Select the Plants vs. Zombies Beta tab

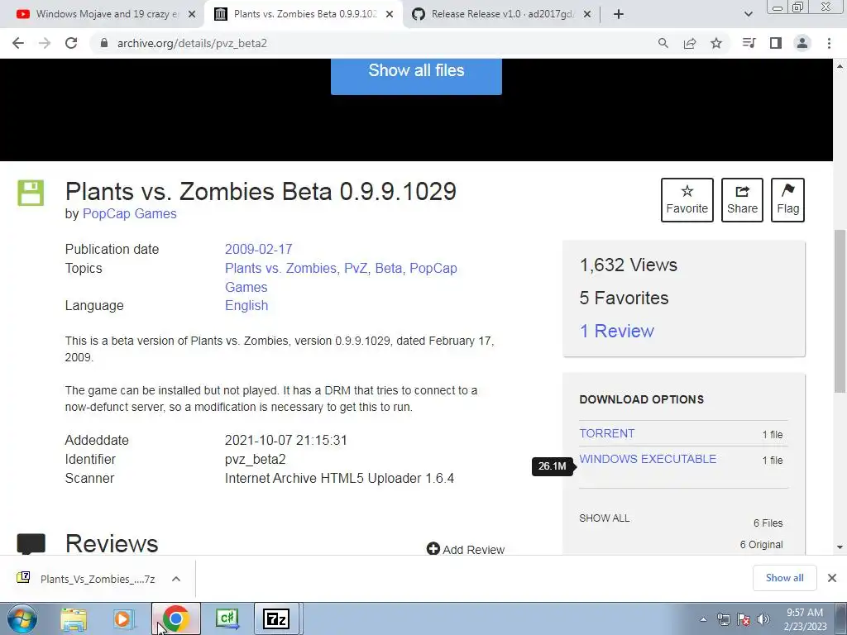(x=304, y=14)
